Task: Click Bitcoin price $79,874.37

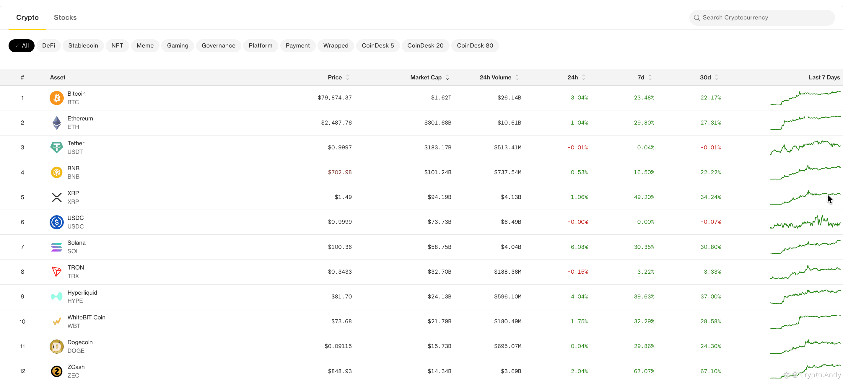Action: click(x=334, y=98)
